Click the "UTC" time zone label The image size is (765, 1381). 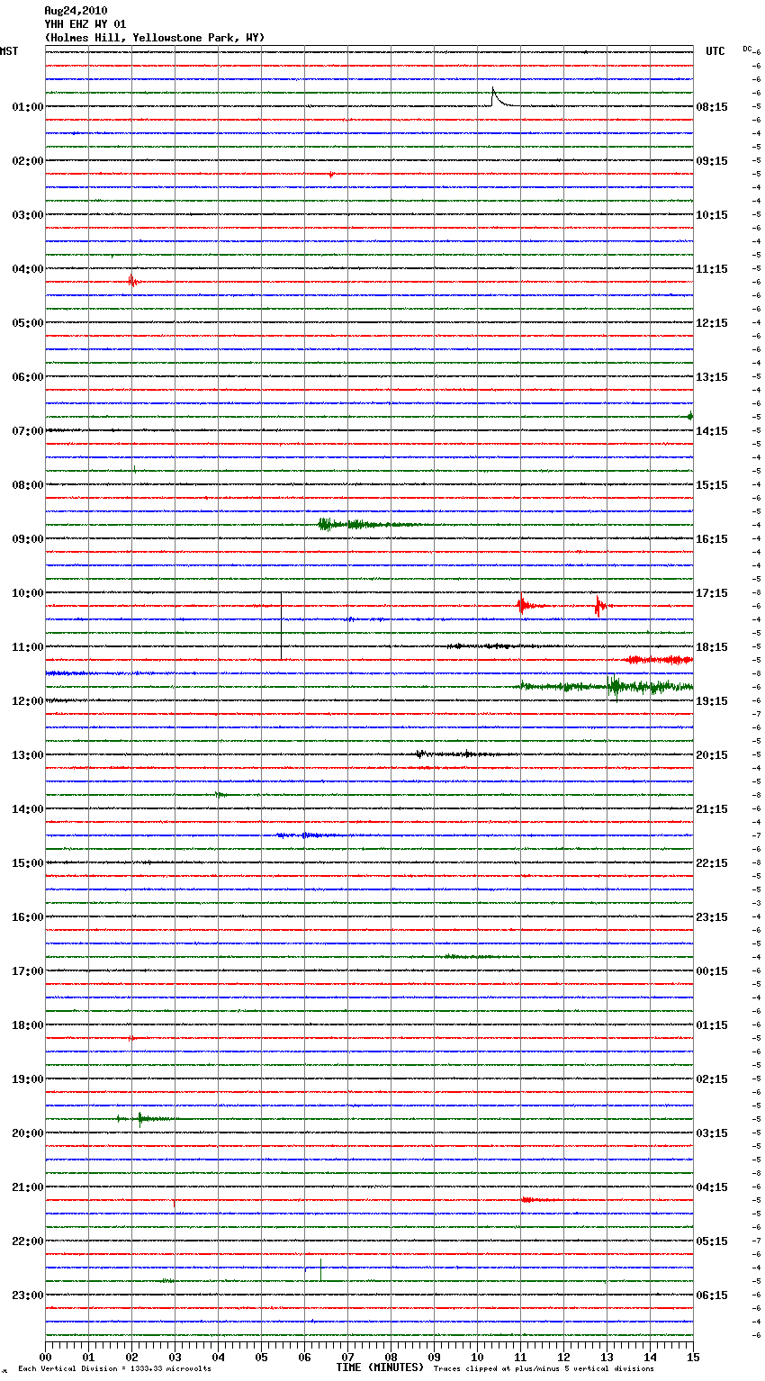point(715,51)
